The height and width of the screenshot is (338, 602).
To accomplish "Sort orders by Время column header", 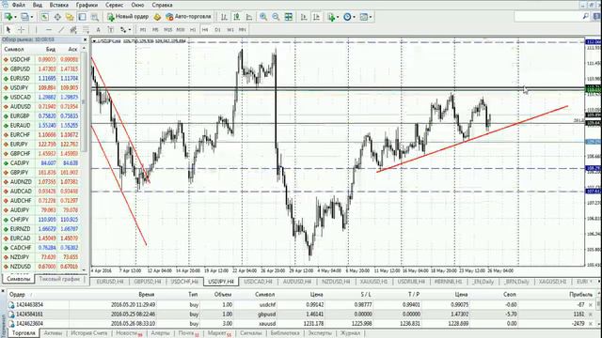I will coord(147,294).
